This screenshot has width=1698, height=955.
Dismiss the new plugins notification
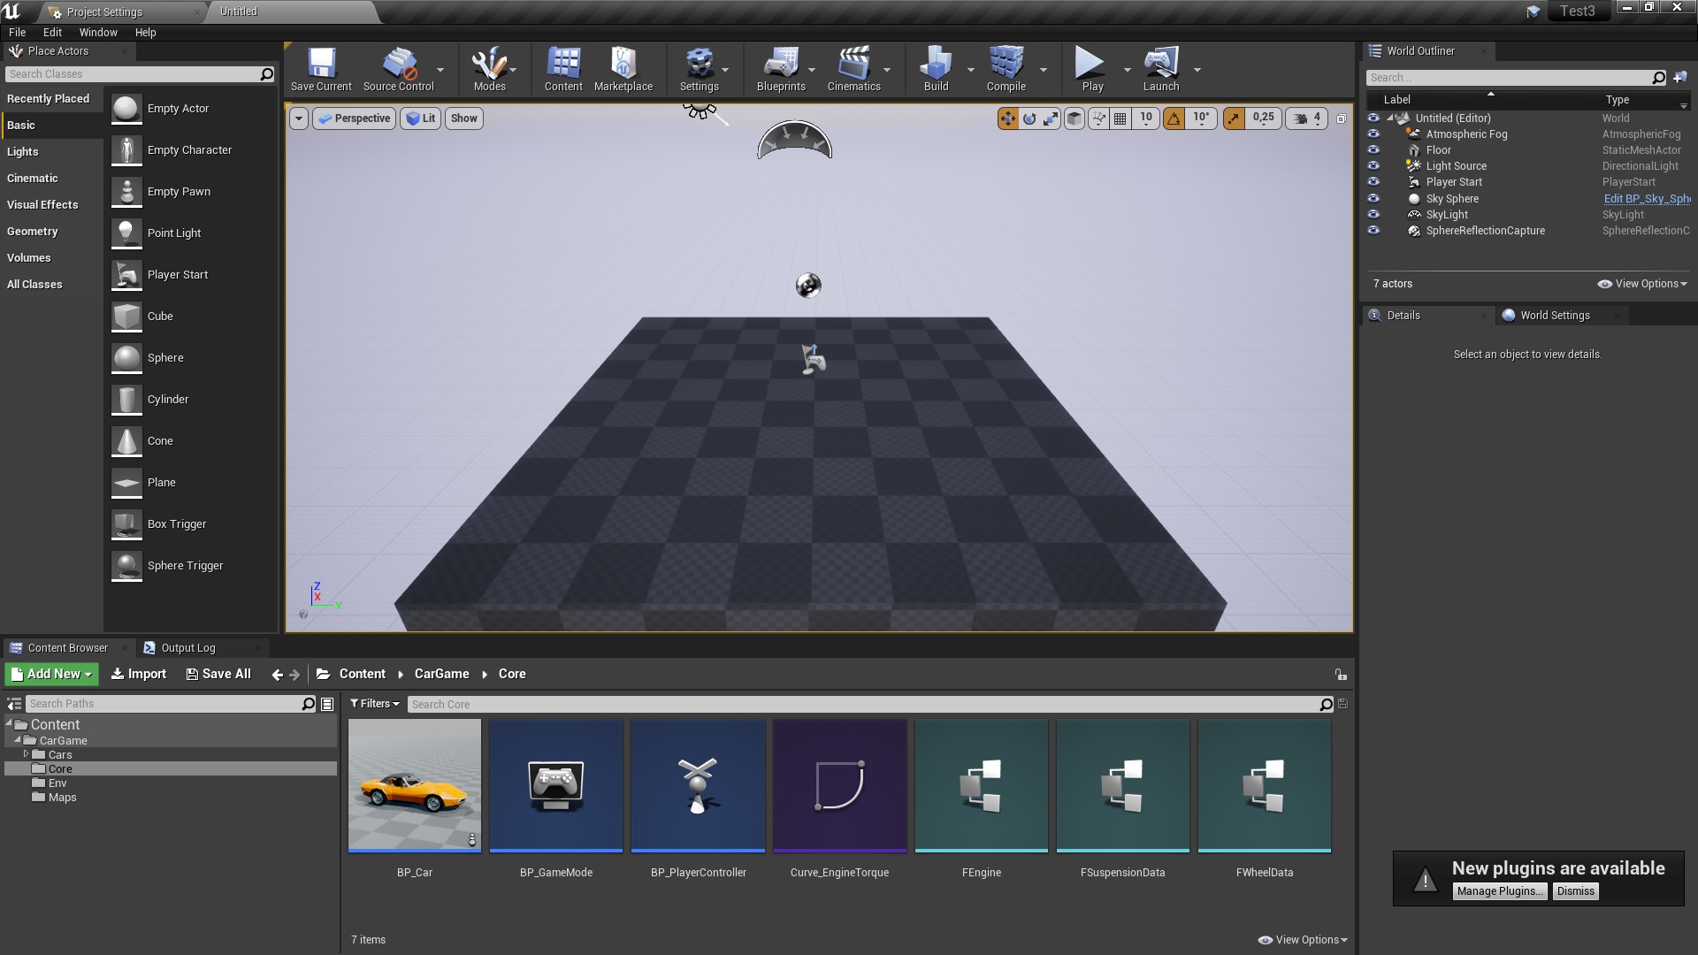(x=1576, y=890)
